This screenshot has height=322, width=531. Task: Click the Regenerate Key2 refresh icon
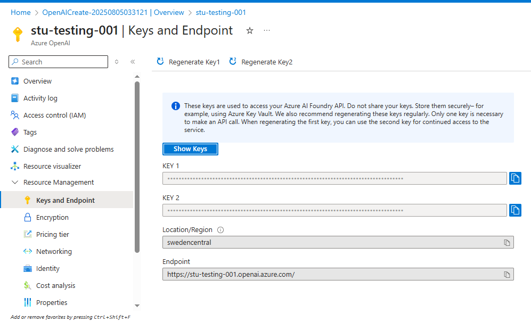click(x=233, y=62)
